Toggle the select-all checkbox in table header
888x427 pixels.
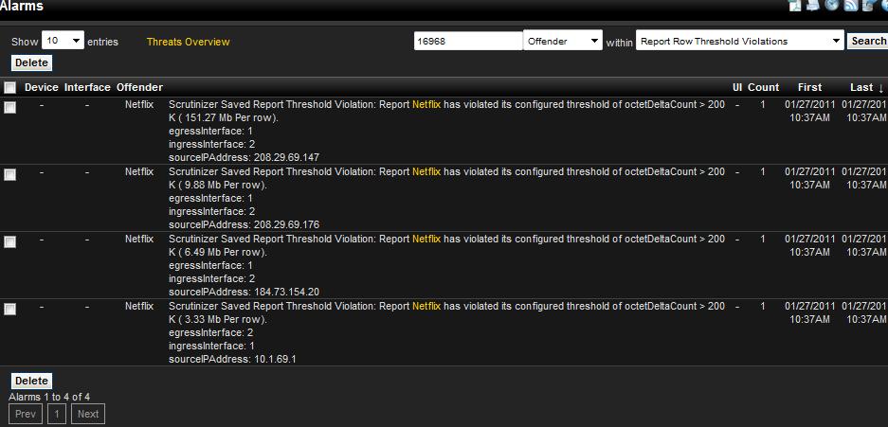point(9,88)
